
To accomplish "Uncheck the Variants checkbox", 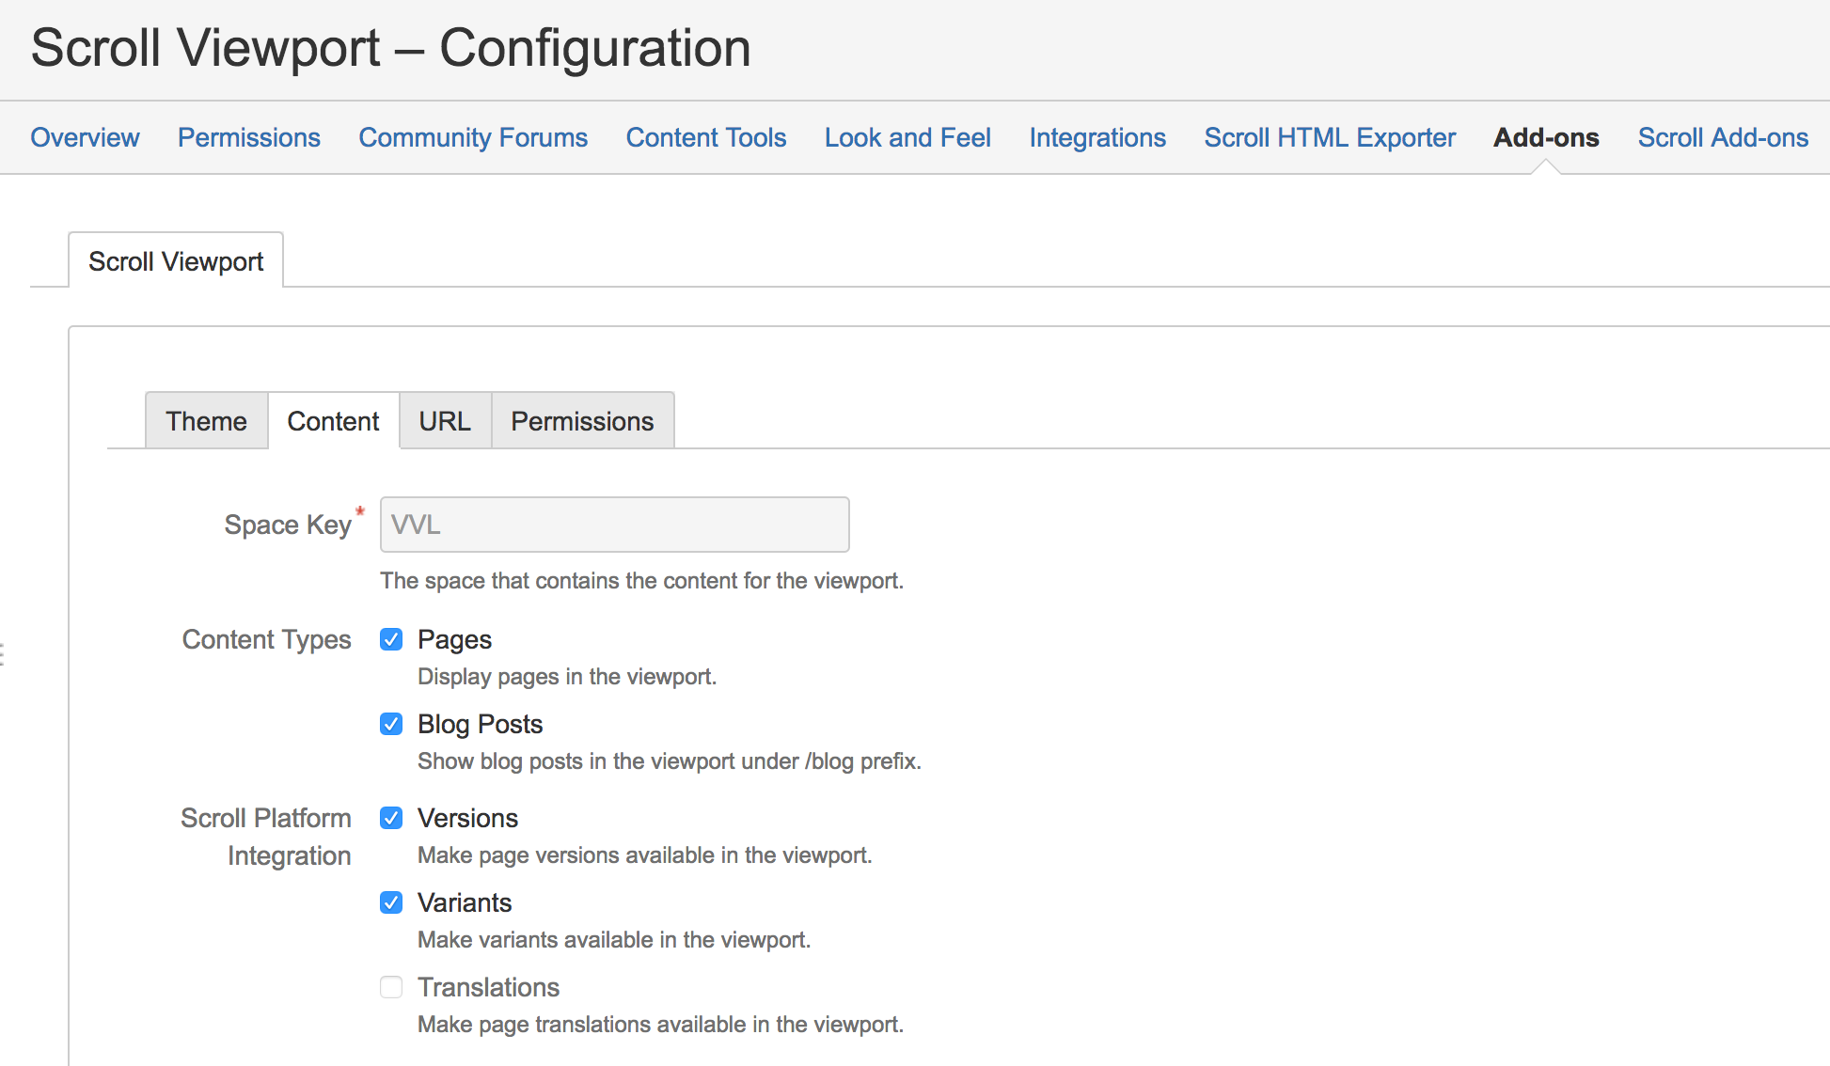I will (391, 903).
